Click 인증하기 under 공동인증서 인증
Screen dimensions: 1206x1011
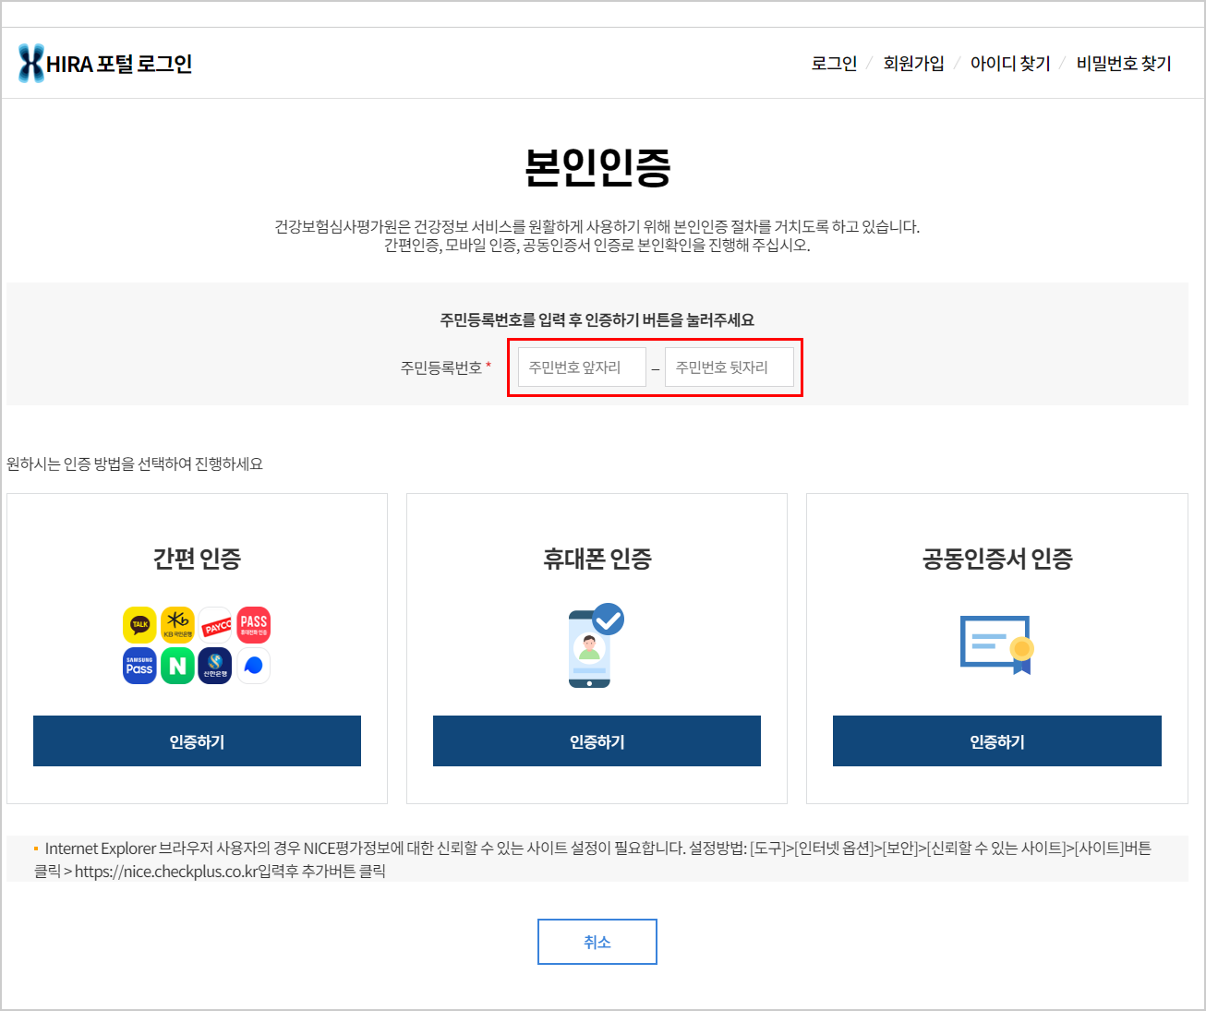tap(996, 740)
